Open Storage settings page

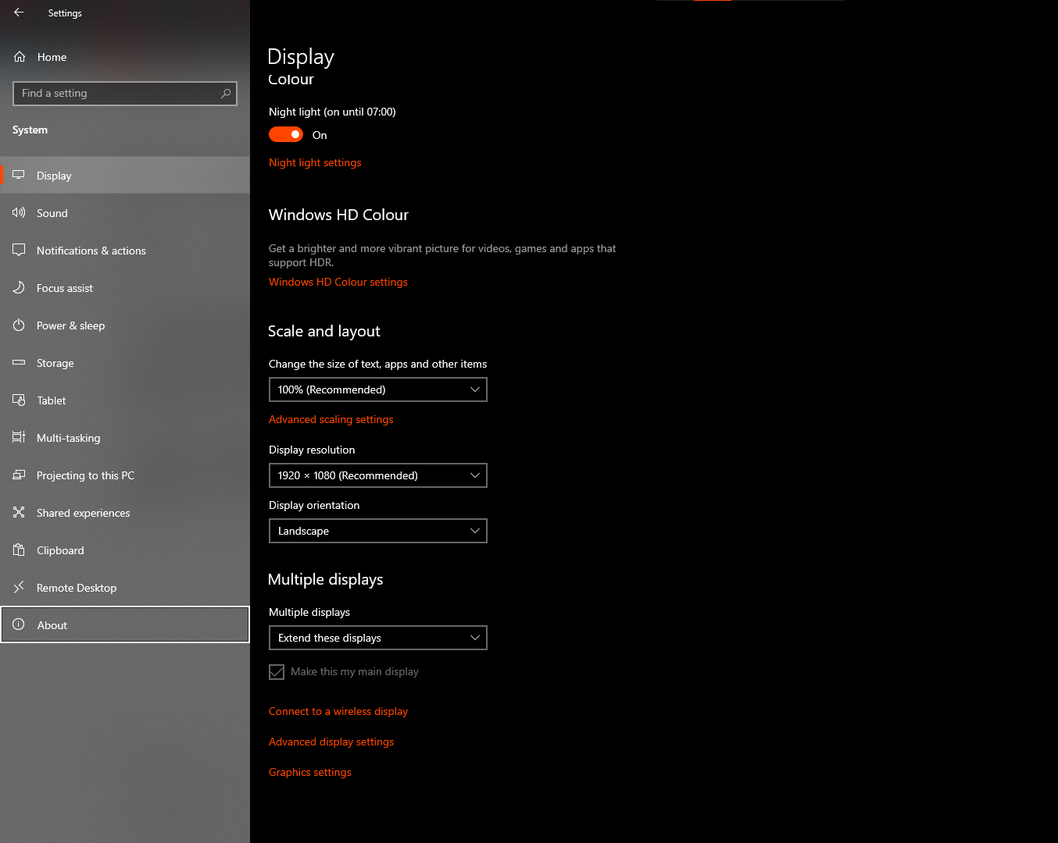(x=125, y=363)
